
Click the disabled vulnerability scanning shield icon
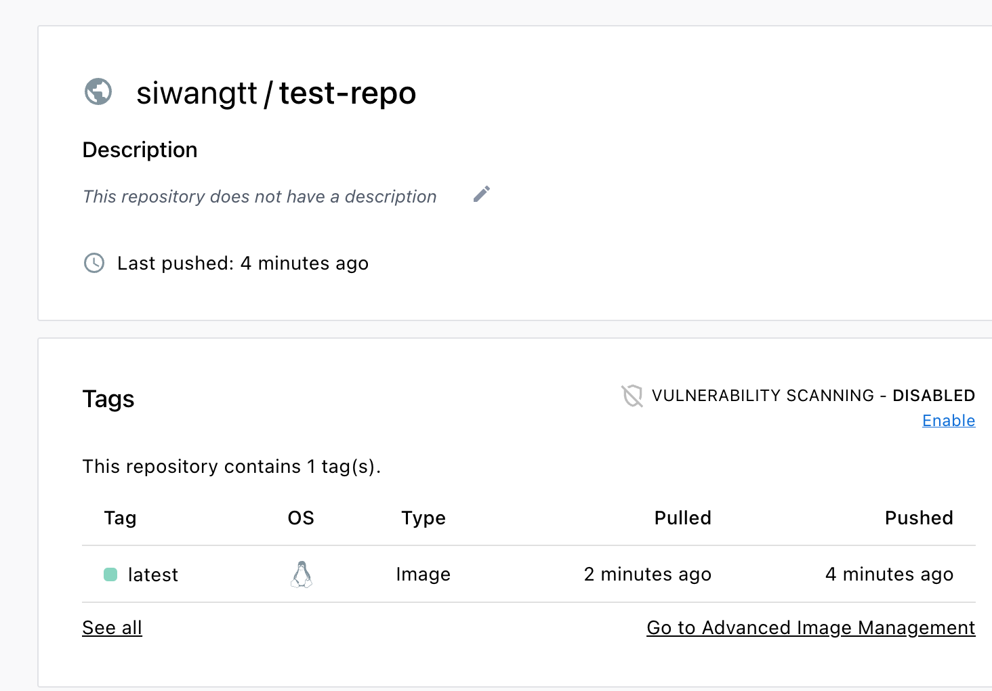tap(632, 396)
